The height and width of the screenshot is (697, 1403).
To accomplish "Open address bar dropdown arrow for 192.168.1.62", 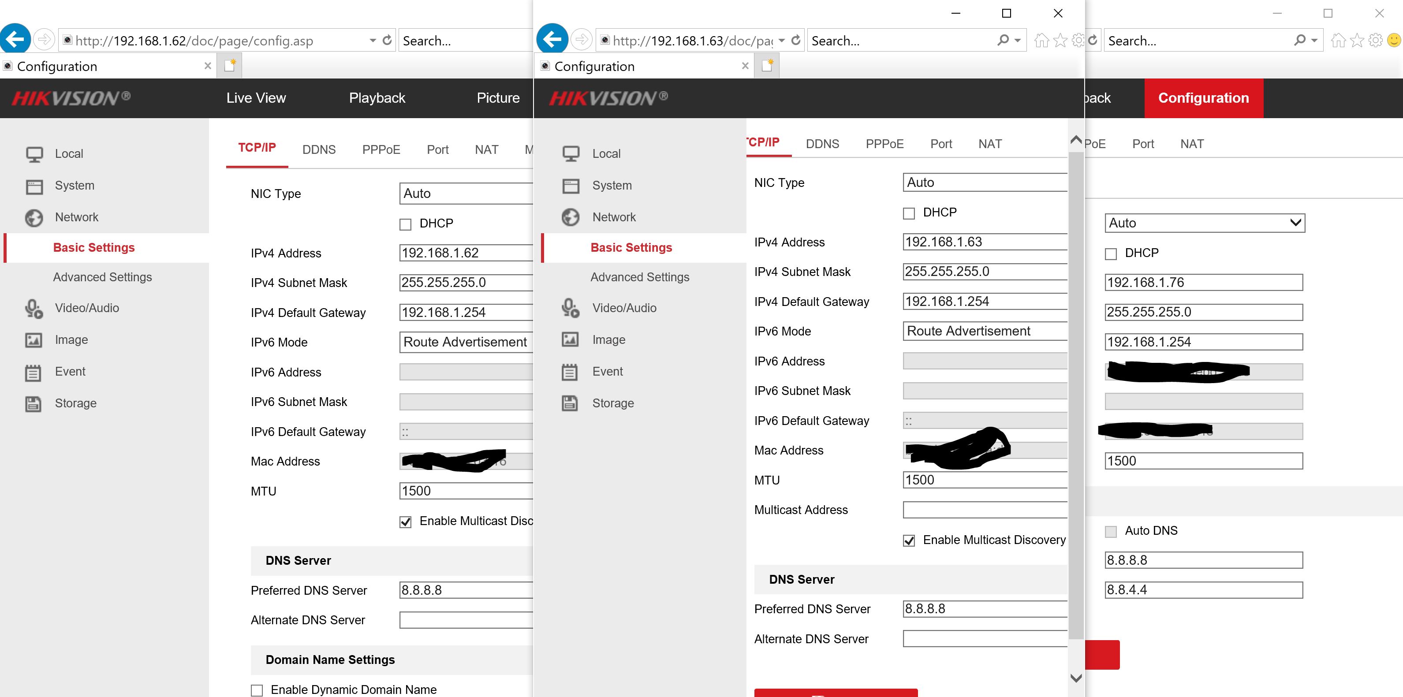I will click(373, 40).
